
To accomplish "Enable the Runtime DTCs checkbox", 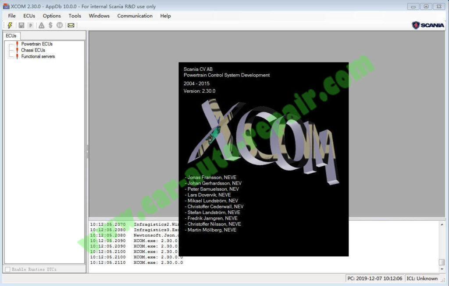I will click(7, 269).
